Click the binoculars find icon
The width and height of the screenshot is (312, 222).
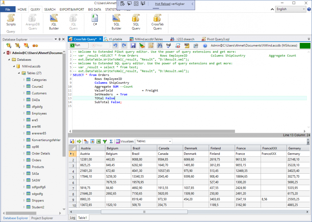pyautogui.click(x=160, y=46)
